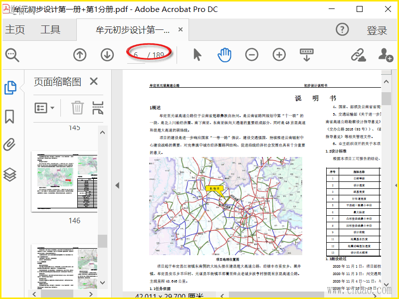Zoom out with the minus button
The image size is (399, 299).
pyautogui.click(x=252, y=55)
